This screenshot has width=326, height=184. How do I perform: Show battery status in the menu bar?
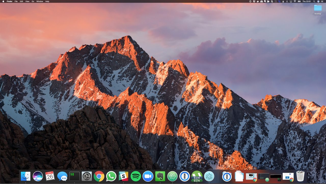pyautogui.click(x=299, y=1)
